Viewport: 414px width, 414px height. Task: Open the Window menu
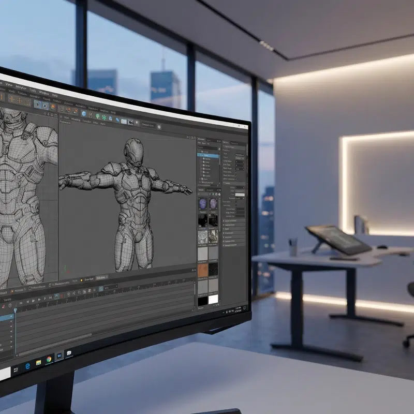pos(44,93)
